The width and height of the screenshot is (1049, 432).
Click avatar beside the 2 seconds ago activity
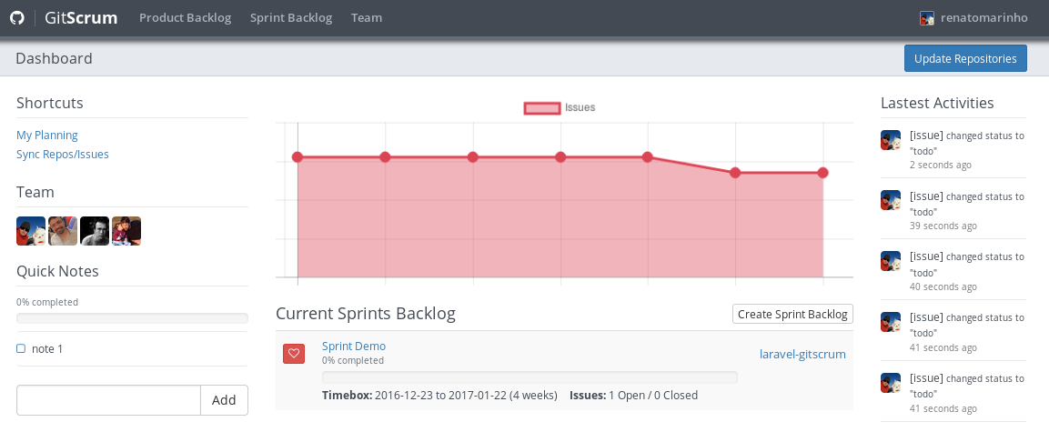pos(891,140)
